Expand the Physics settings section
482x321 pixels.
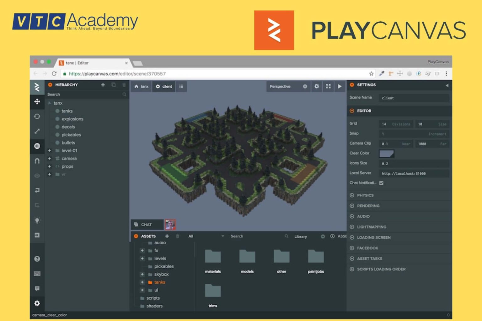tap(365, 195)
